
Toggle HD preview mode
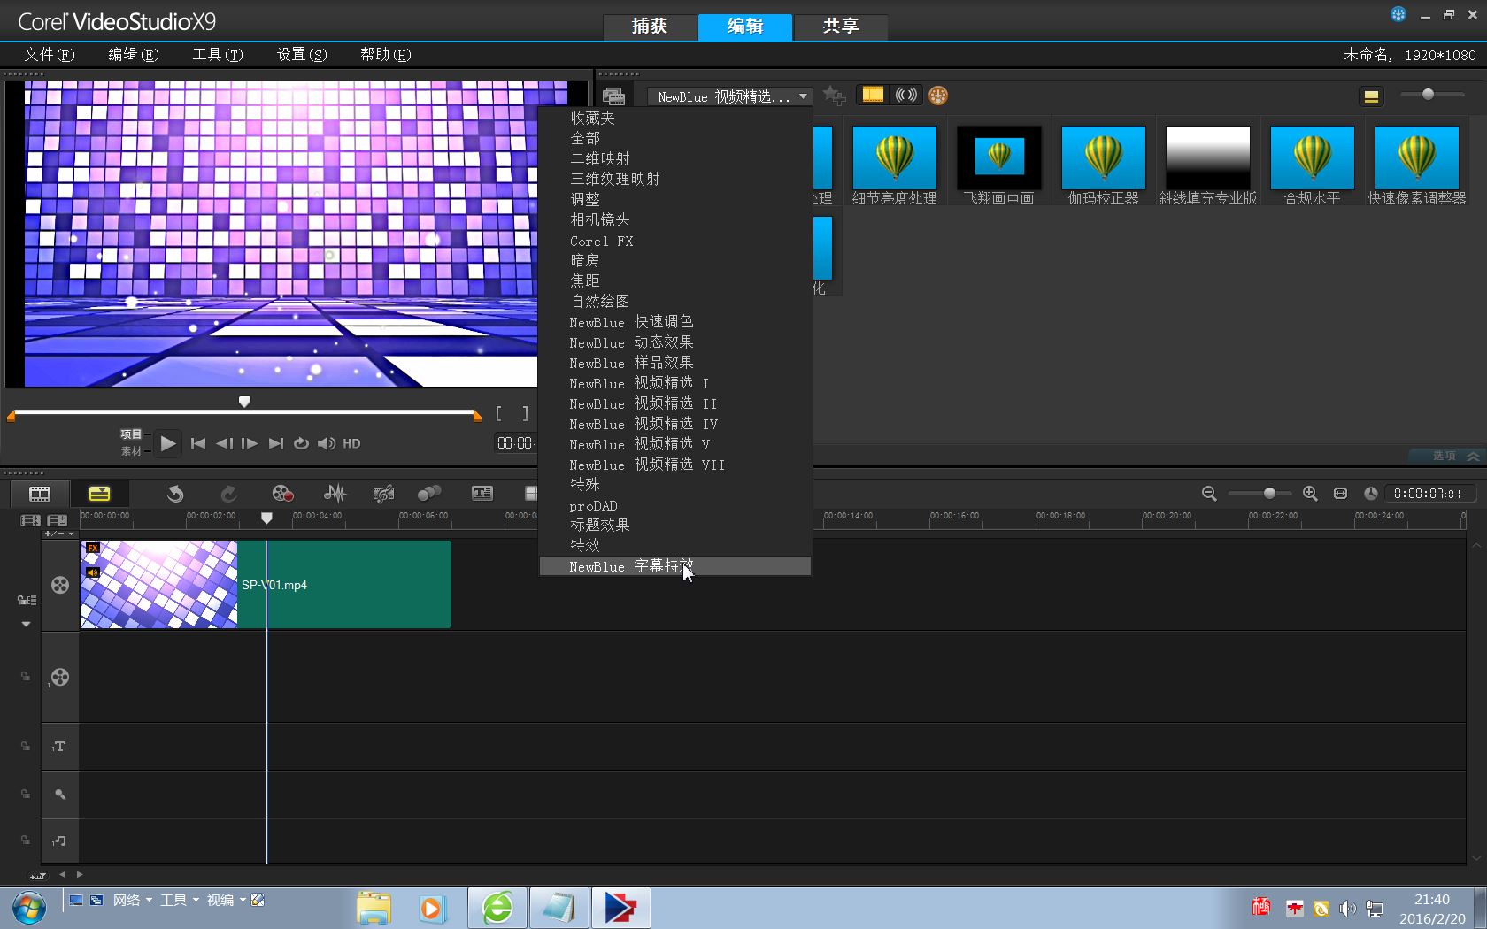[x=351, y=443]
